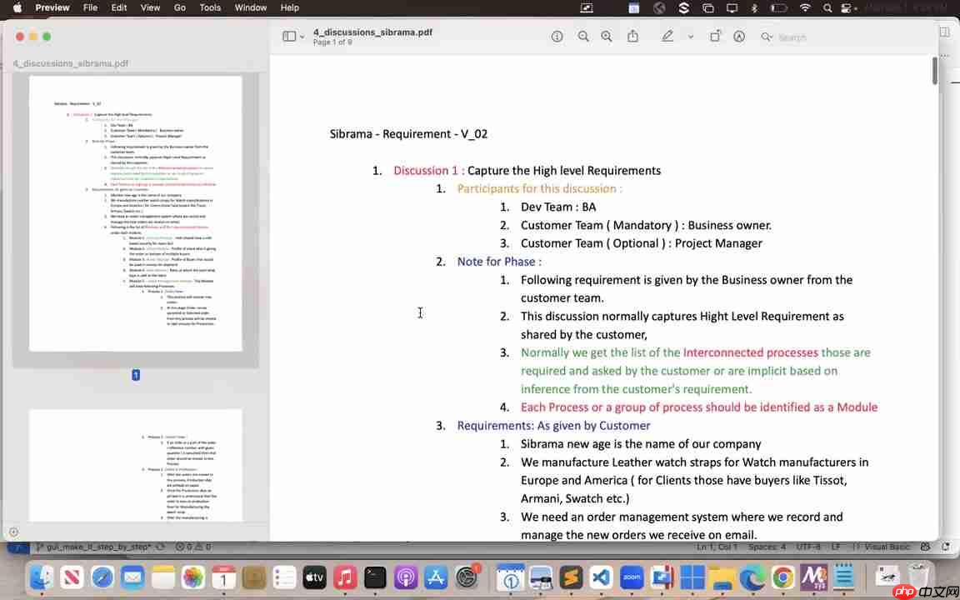Viewport: 960px width, 600px height.
Task: Open App Store from the Dock
Action: pyautogui.click(x=435, y=577)
